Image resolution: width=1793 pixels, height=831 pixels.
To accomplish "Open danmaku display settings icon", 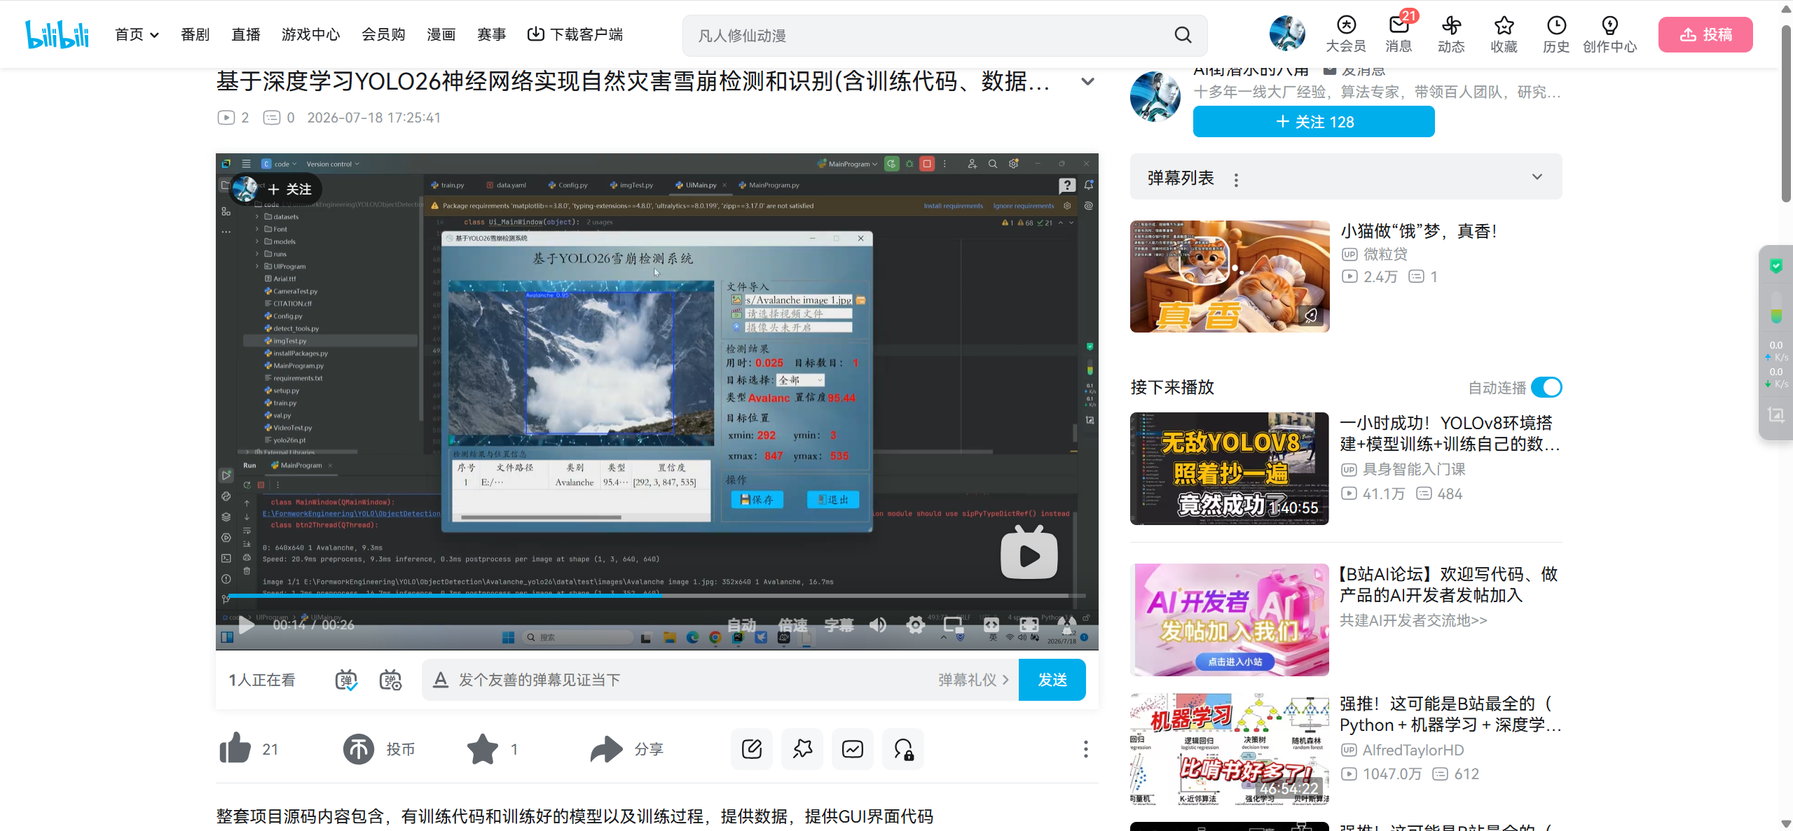I will [x=390, y=680].
